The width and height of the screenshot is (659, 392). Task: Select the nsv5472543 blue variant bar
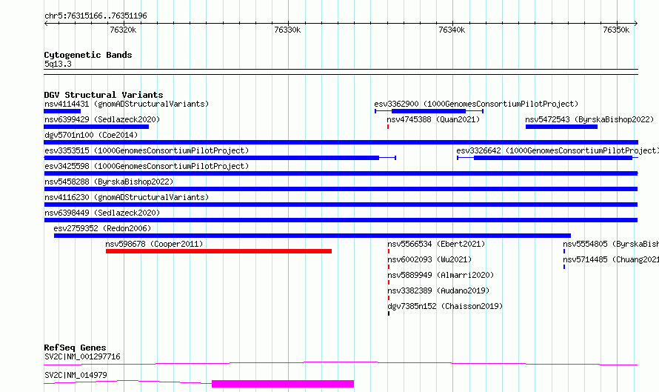[561, 127]
